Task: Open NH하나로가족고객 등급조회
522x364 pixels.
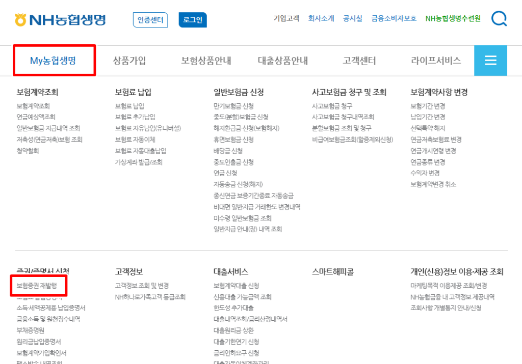Action: 150,297
